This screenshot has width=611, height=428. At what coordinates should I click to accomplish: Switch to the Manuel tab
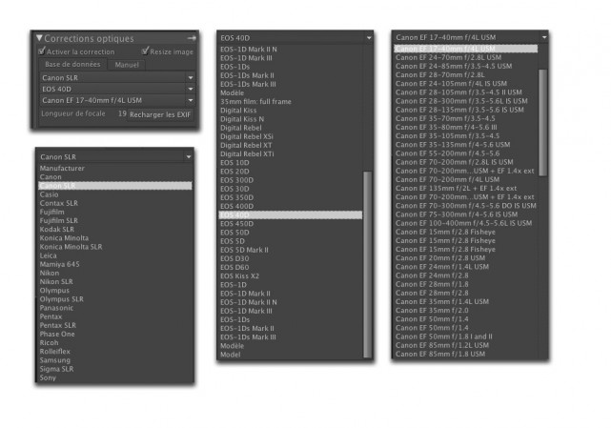click(x=127, y=65)
